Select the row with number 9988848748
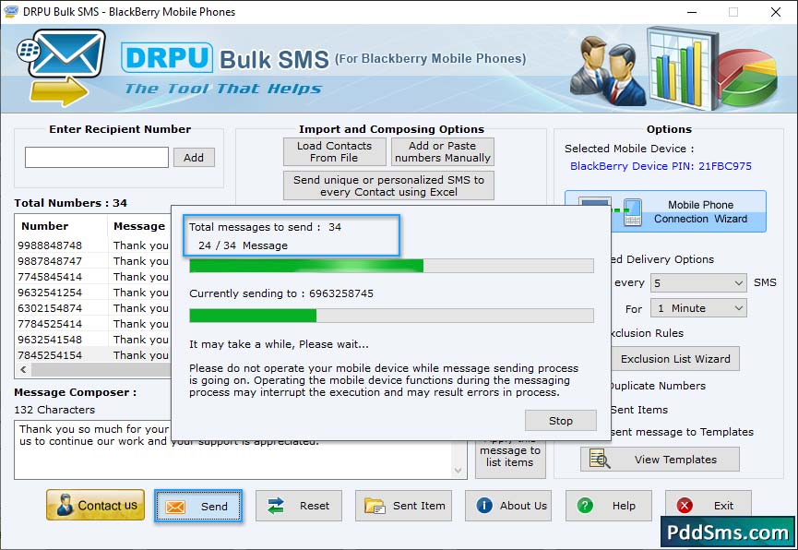The image size is (798, 550). (93, 245)
